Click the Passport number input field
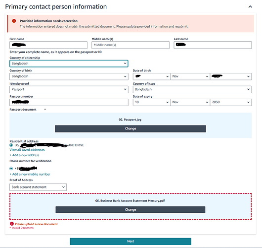Screen dimensions: 262x248 tap(69, 102)
